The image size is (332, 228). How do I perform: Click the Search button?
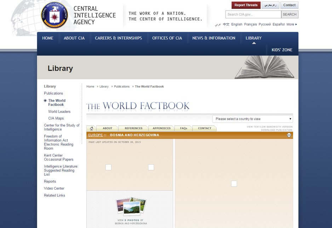click(289, 15)
